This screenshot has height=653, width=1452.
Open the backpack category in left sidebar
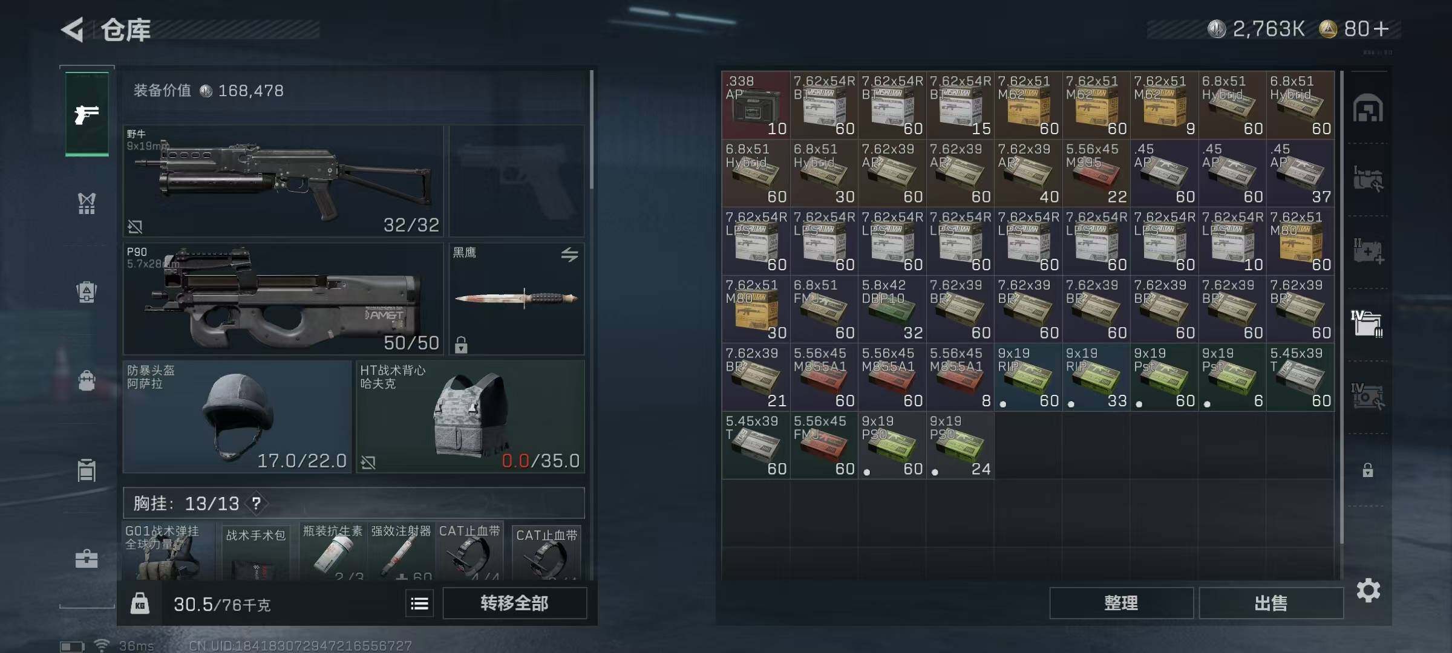click(87, 381)
